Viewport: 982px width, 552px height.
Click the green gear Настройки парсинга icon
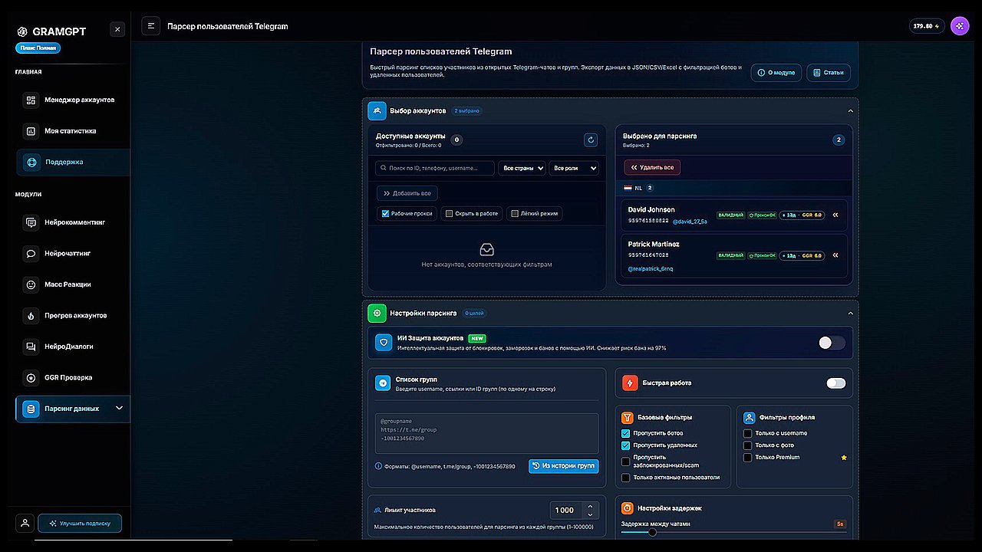[377, 313]
